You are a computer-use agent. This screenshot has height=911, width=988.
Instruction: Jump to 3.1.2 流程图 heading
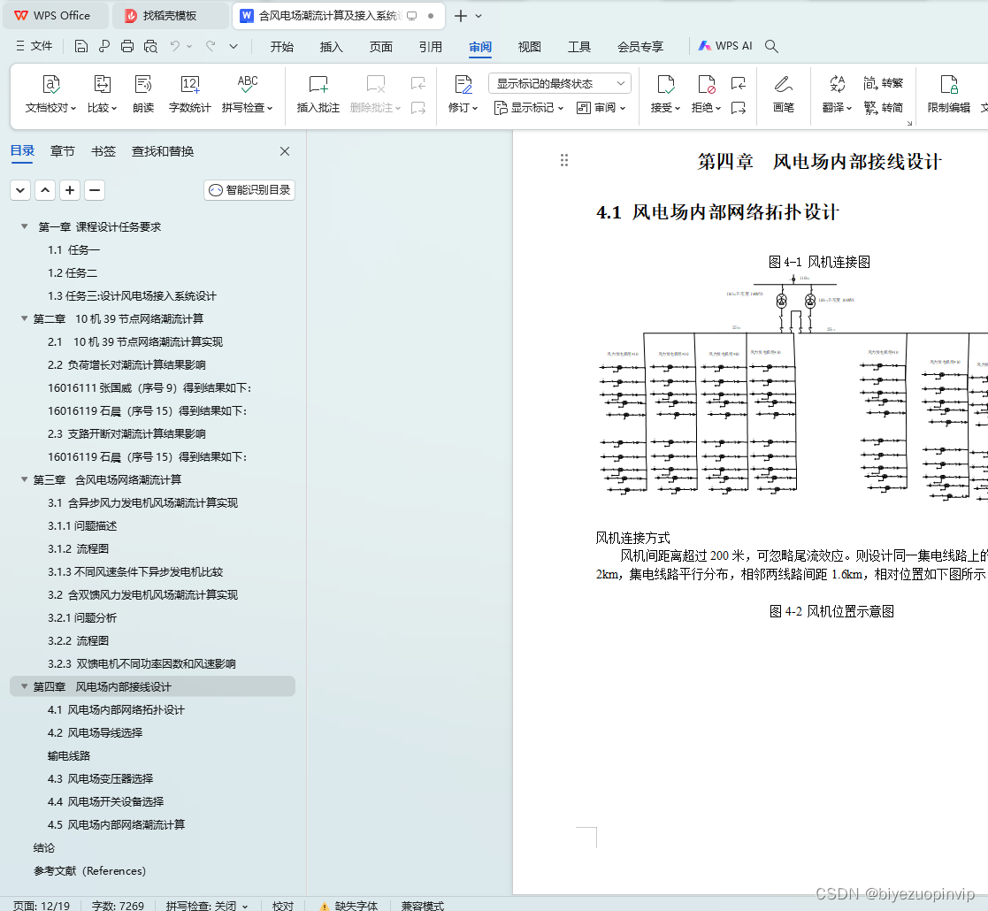78,548
